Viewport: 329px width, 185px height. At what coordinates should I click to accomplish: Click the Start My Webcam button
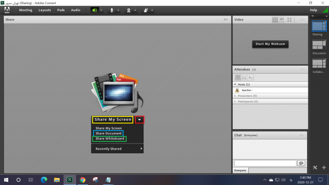click(270, 44)
